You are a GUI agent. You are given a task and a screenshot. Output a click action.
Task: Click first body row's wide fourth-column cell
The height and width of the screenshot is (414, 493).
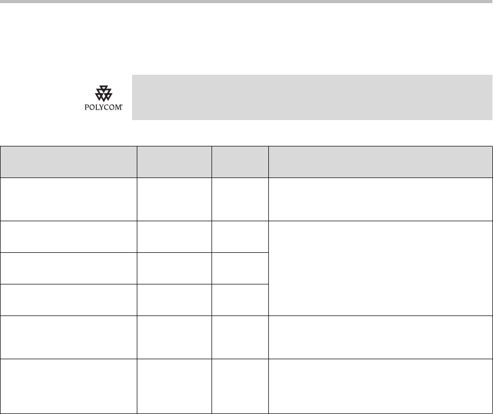click(x=380, y=199)
